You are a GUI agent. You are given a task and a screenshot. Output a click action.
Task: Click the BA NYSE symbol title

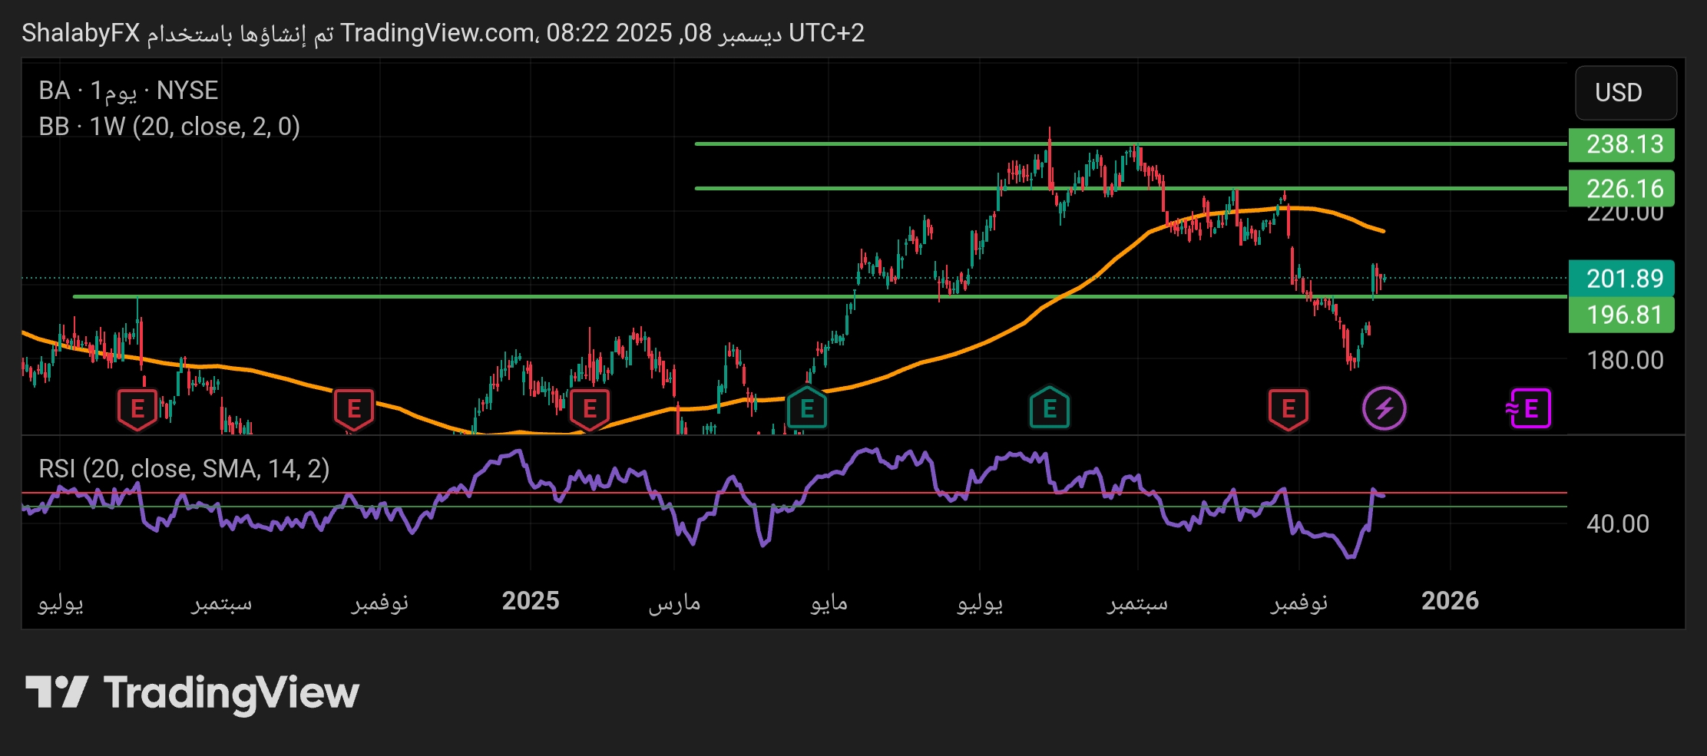pyautogui.click(x=128, y=91)
